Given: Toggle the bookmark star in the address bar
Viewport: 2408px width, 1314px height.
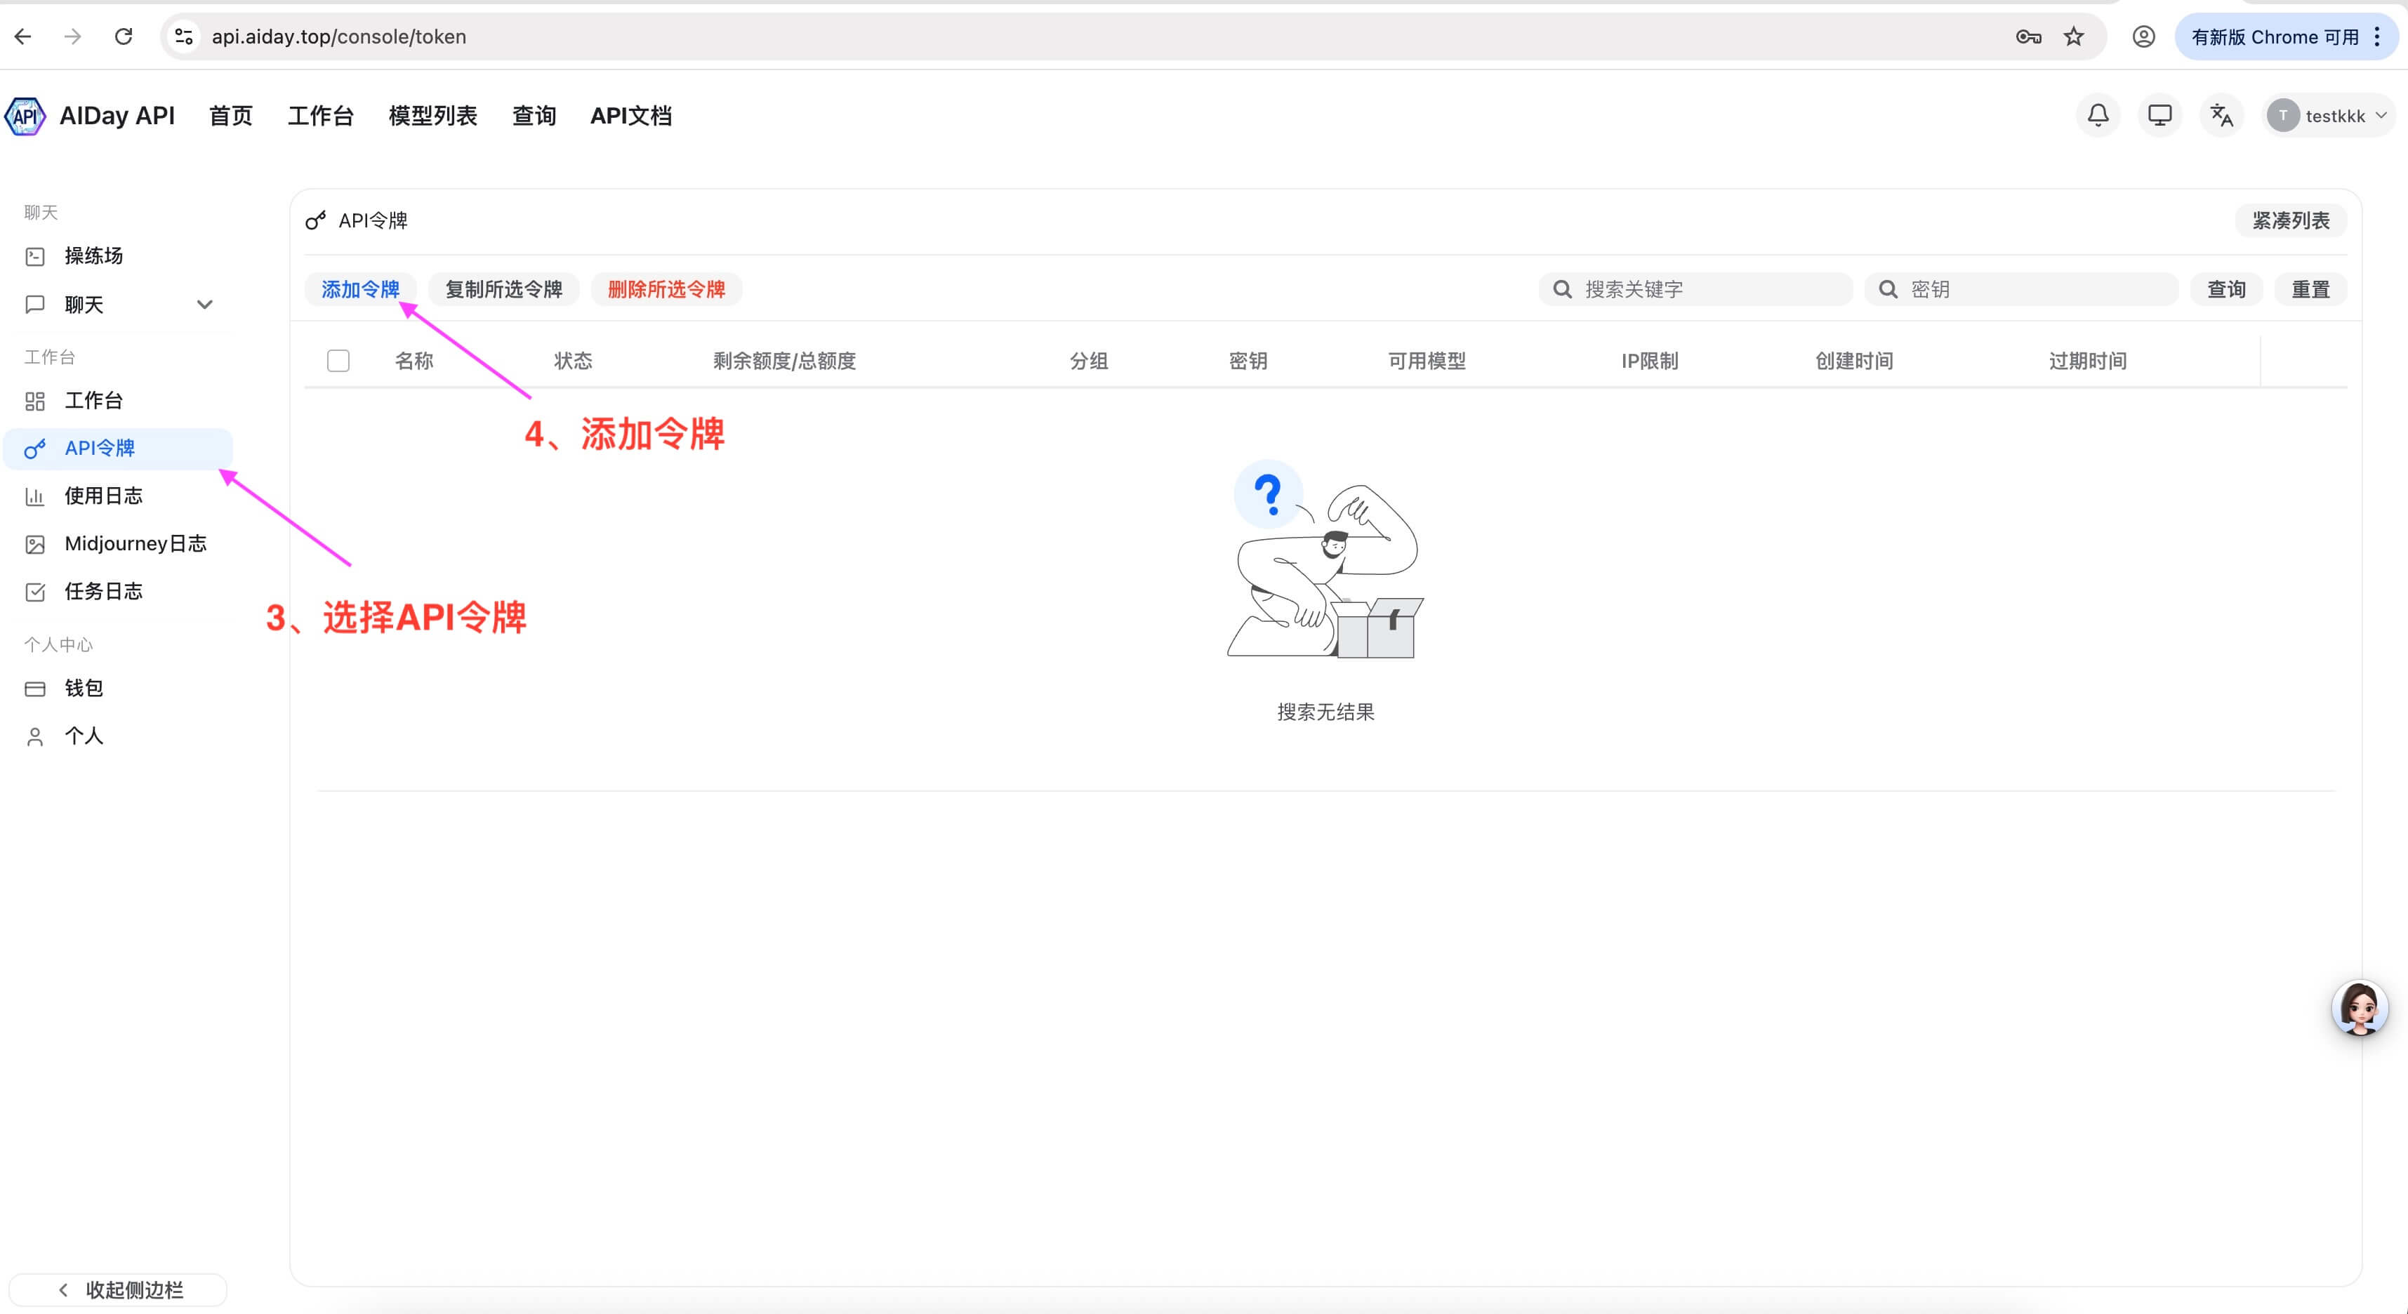Looking at the screenshot, I should [x=2073, y=36].
